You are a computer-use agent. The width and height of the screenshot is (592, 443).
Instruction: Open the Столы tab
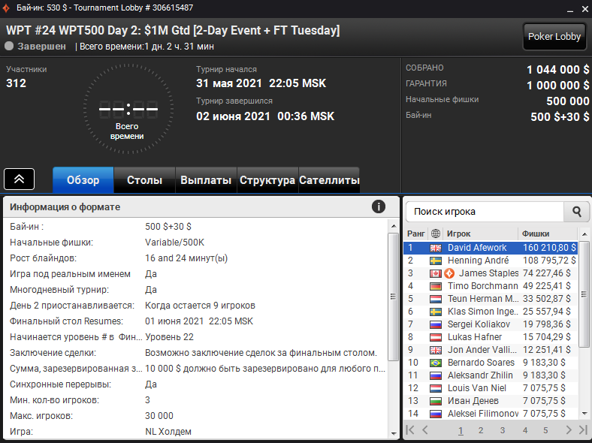(144, 180)
